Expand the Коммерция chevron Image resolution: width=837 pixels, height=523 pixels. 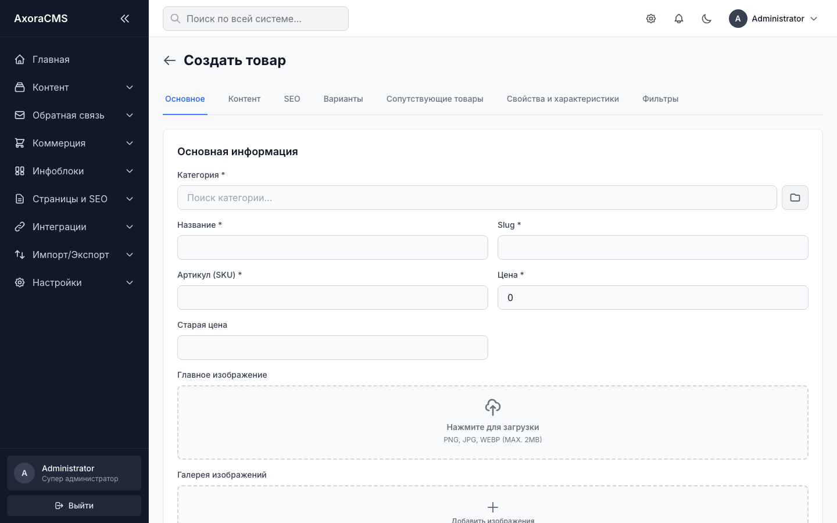(130, 143)
